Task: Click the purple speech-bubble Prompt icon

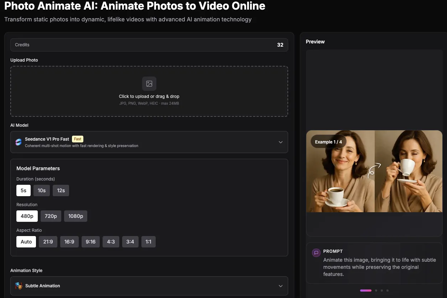Action: (x=316, y=252)
